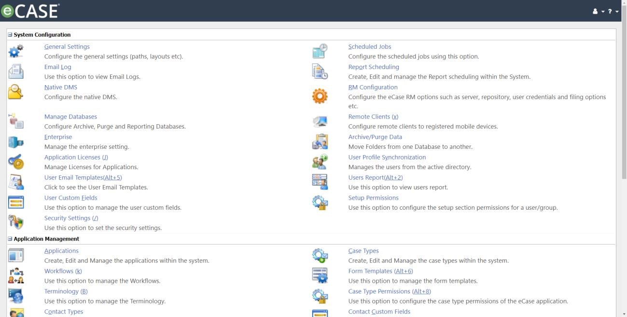Open the User Custom Fields link
627x317 pixels.
click(x=71, y=198)
